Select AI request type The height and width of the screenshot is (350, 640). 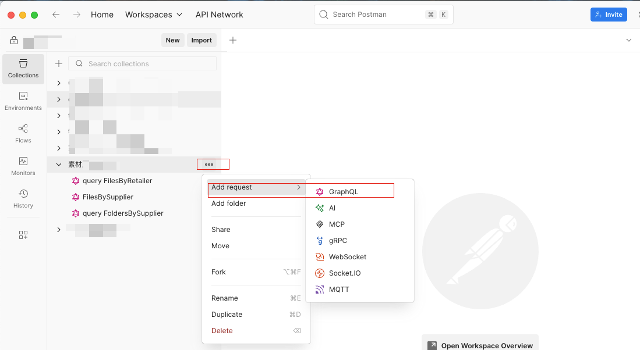tap(359, 208)
